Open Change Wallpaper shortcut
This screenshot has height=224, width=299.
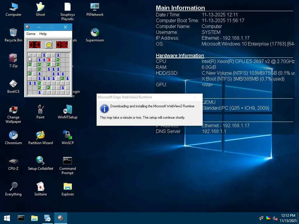point(13,114)
